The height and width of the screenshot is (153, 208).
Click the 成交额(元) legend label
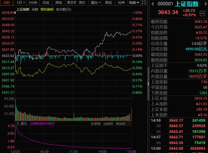point(63,10)
